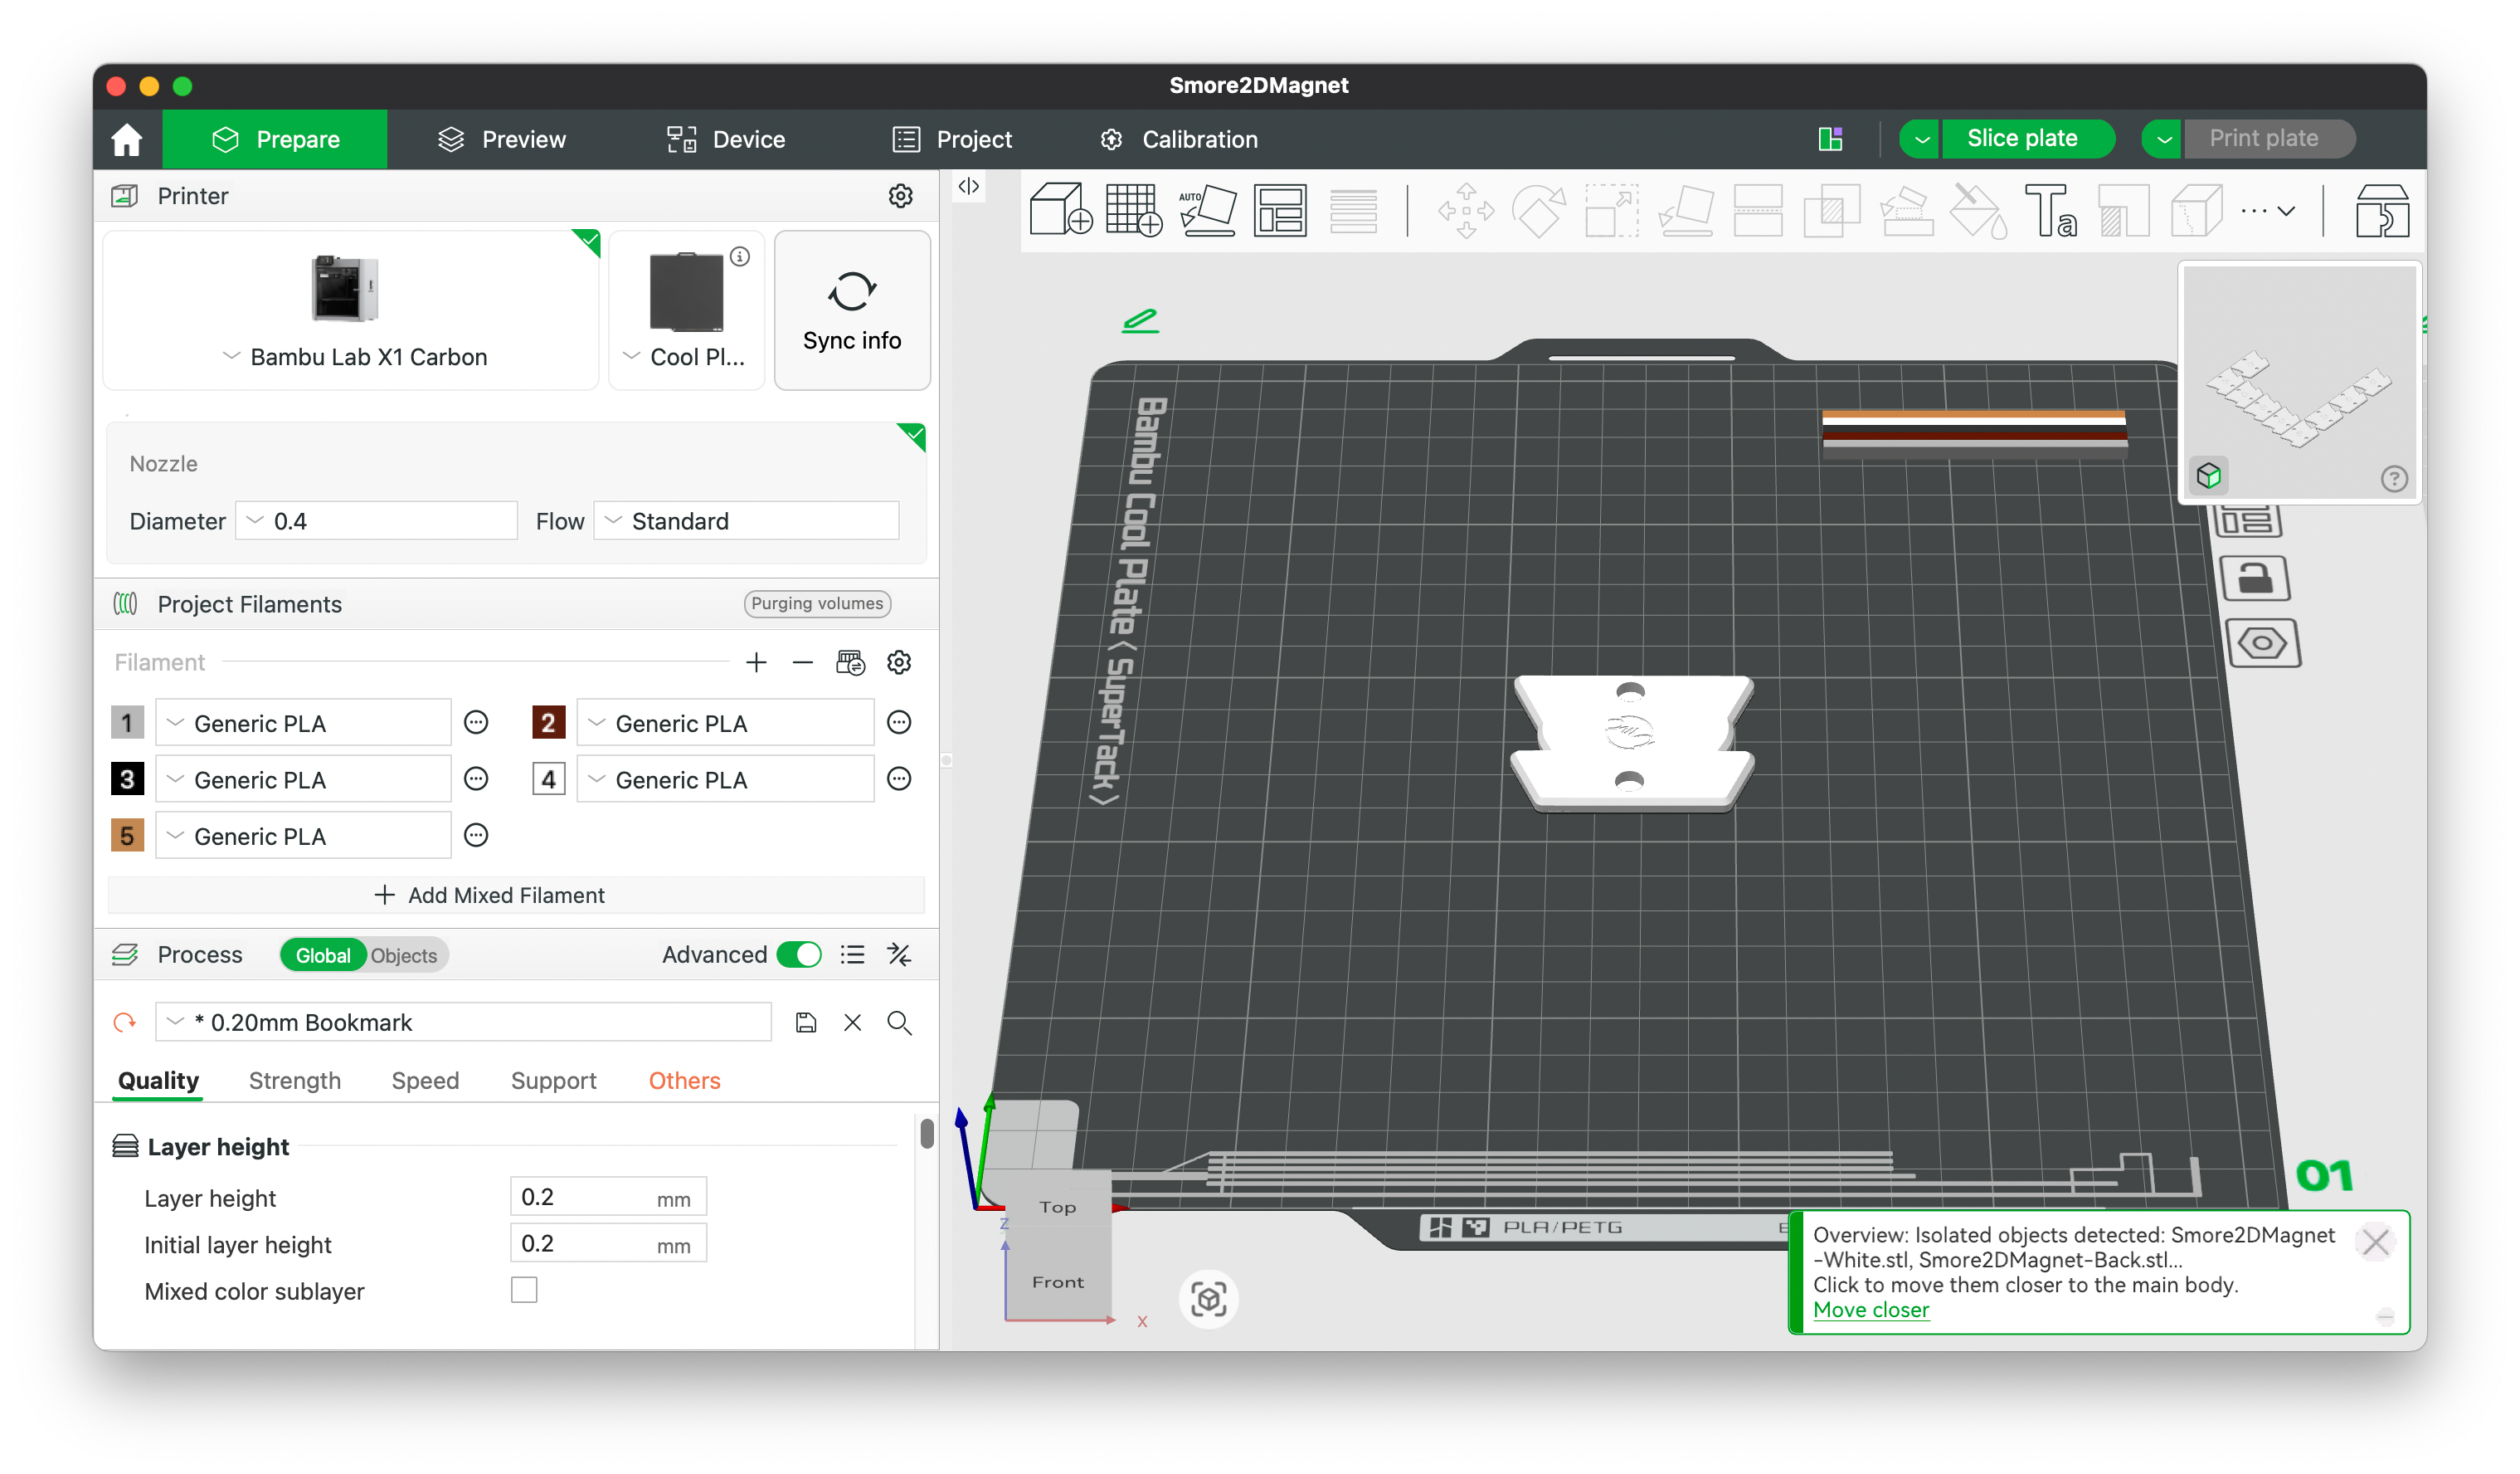Open the Assembly view icon
This screenshot has height=1474, width=2520.
tap(2382, 210)
